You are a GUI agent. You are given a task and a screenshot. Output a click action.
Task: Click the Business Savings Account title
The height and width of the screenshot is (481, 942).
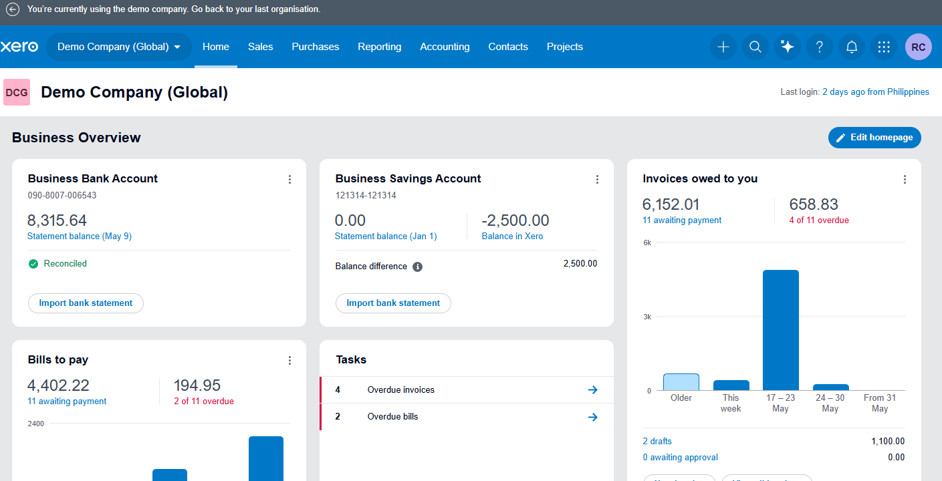pos(408,178)
